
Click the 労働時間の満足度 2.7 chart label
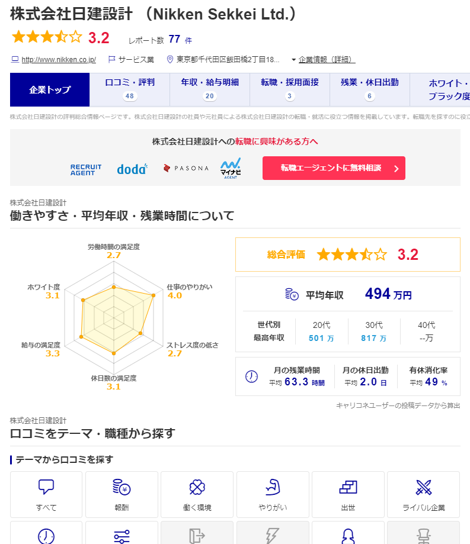(114, 251)
